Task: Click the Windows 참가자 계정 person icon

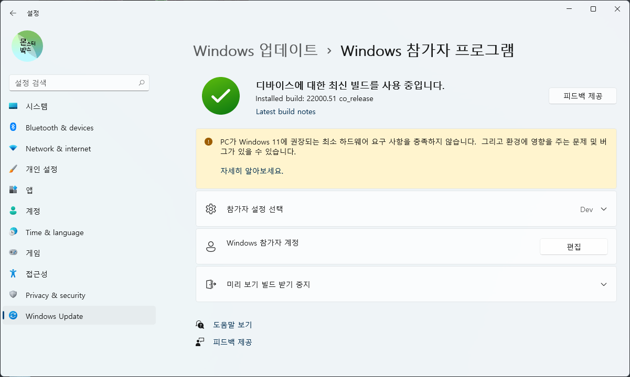Action: (211, 247)
